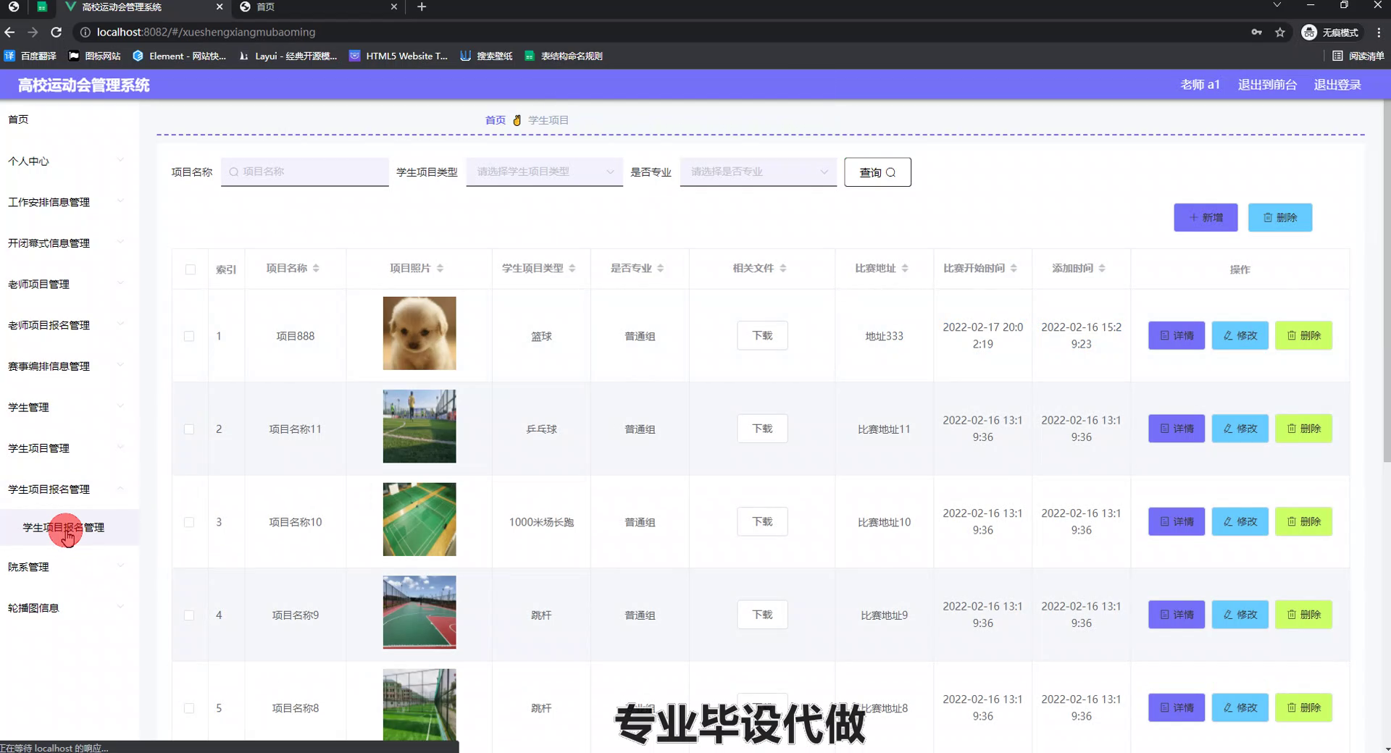Go back with the browser back arrow

[x=9, y=32]
